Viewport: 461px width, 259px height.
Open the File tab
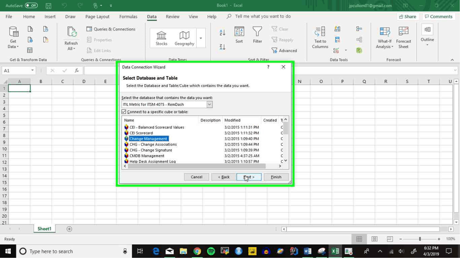9,16
